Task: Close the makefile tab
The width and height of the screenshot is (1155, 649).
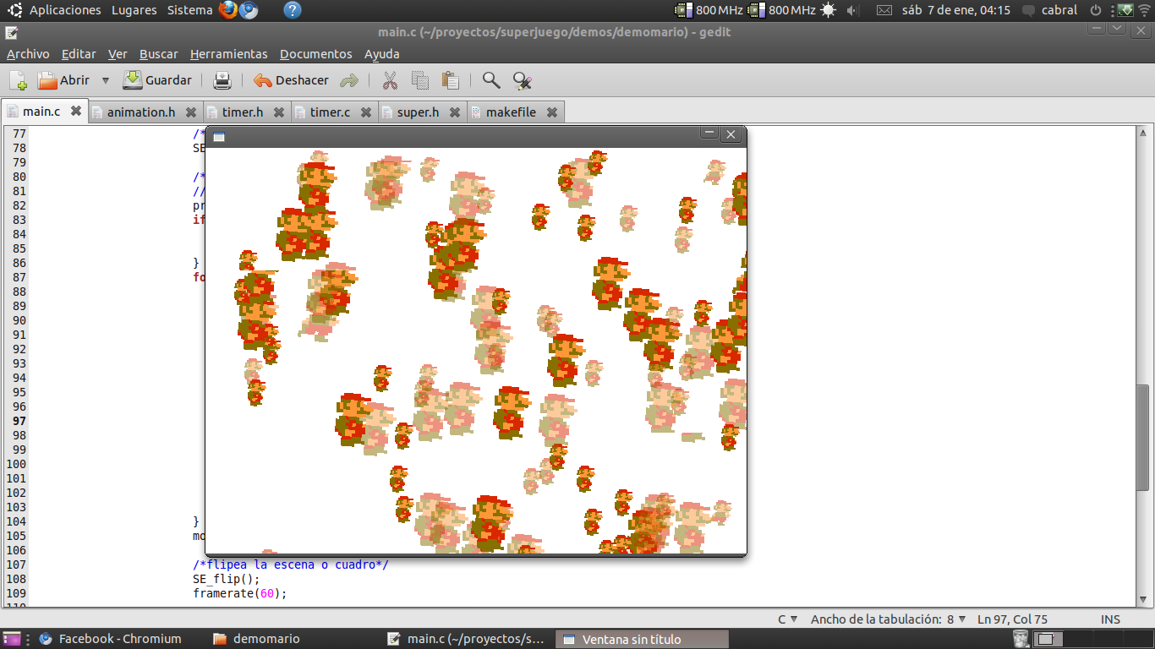Action: coord(552,112)
